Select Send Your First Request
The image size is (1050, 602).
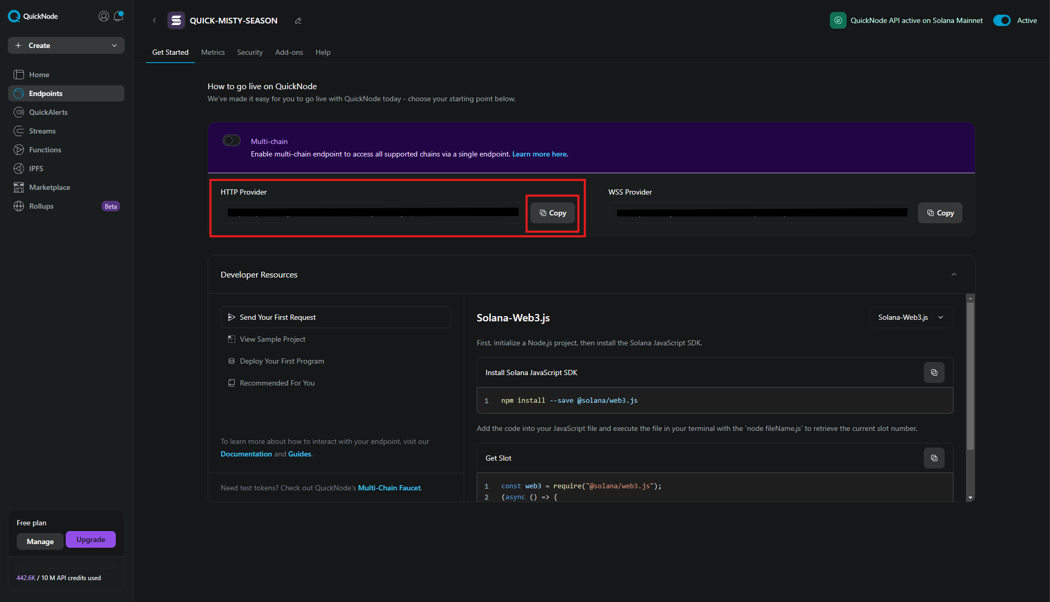pyautogui.click(x=336, y=317)
